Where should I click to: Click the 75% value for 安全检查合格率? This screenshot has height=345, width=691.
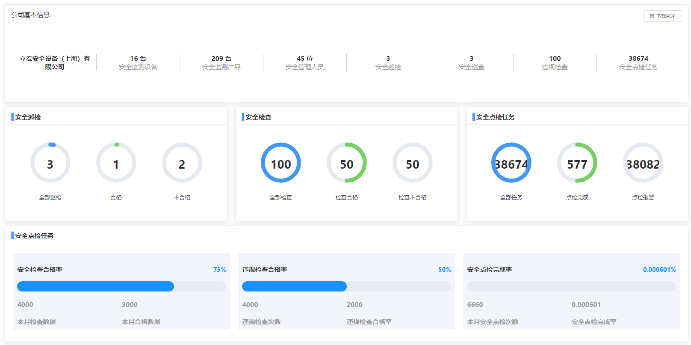[x=219, y=270]
